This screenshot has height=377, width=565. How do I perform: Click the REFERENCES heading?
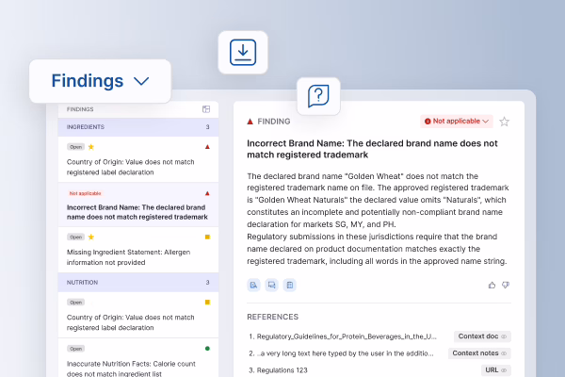click(273, 317)
